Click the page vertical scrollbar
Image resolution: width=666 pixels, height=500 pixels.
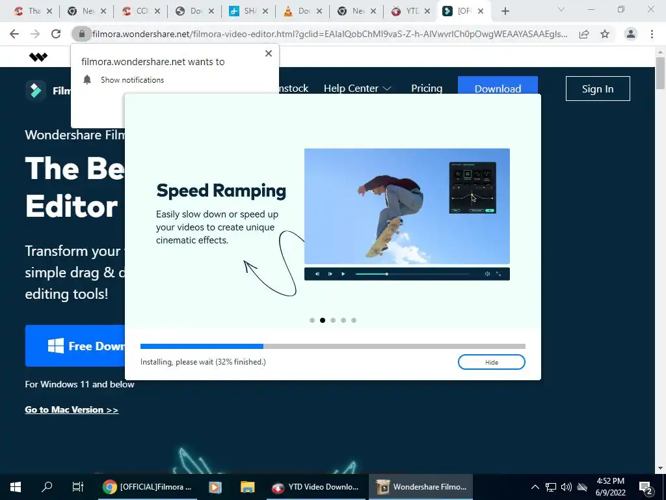[x=660, y=73]
